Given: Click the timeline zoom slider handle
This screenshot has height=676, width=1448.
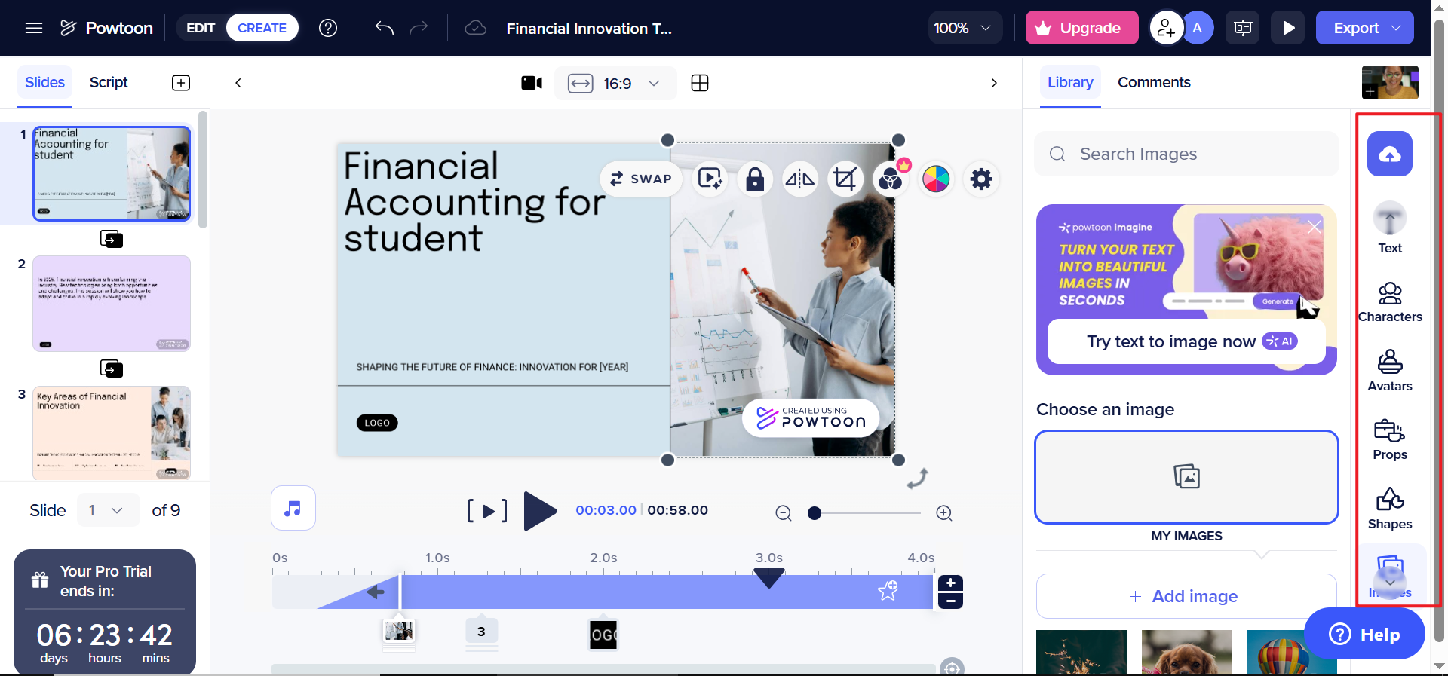Looking at the screenshot, I should click(x=814, y=513).
